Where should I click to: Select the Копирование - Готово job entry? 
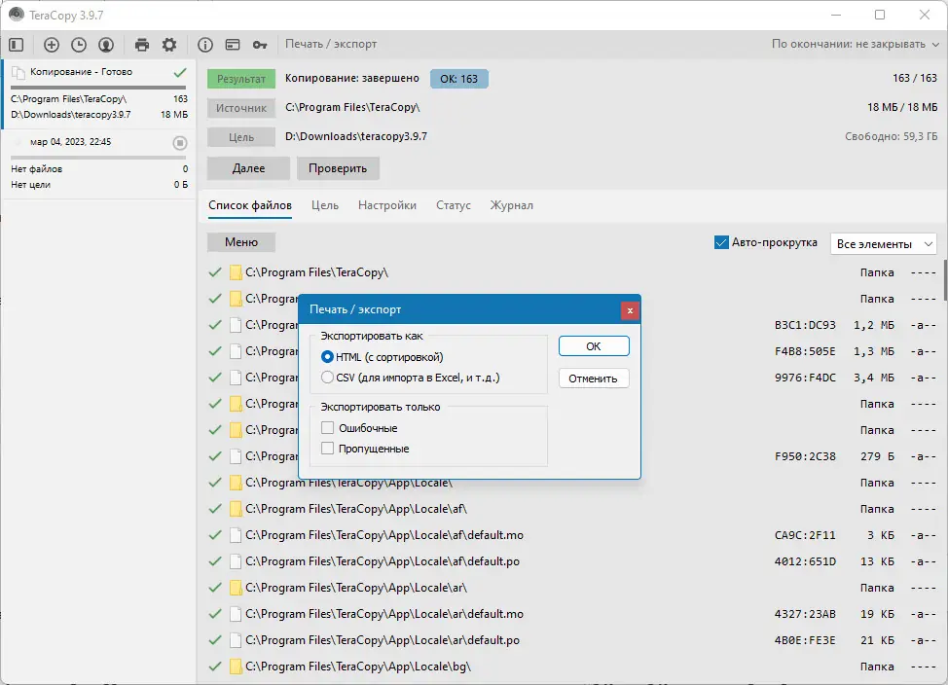(x=98, y=93)
